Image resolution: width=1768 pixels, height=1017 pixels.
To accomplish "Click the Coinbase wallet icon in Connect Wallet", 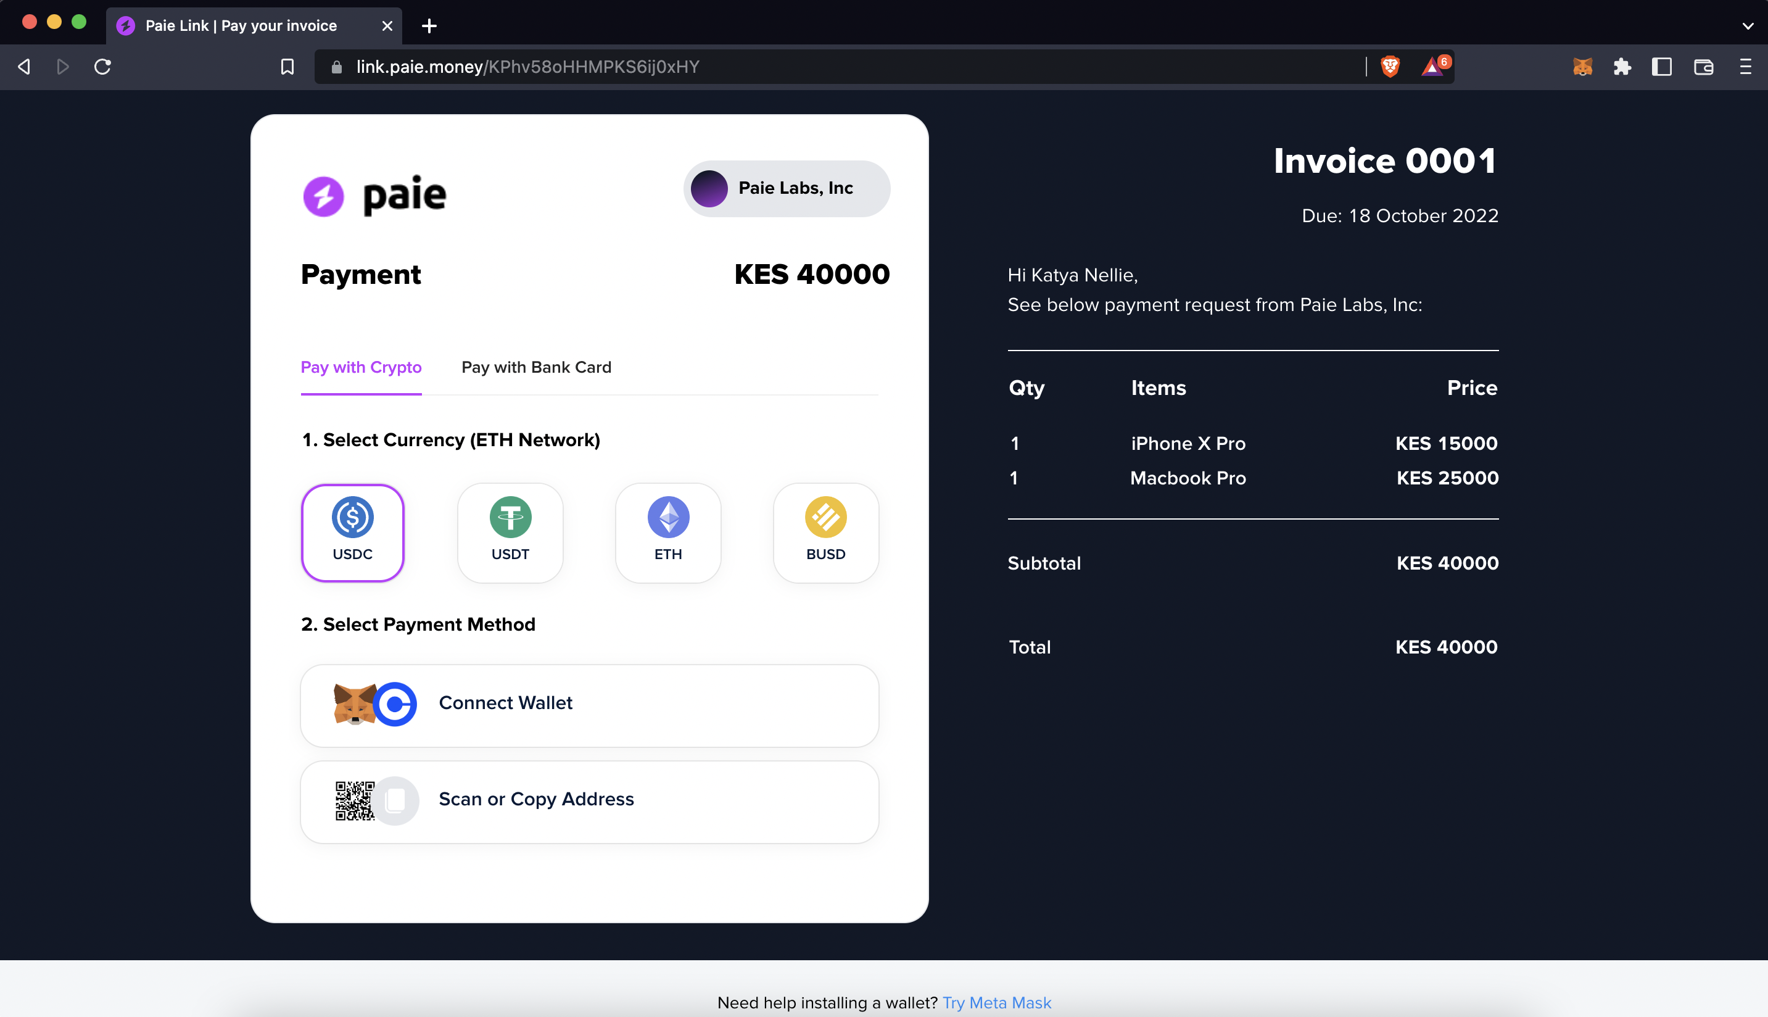I will tap(395, 704).
